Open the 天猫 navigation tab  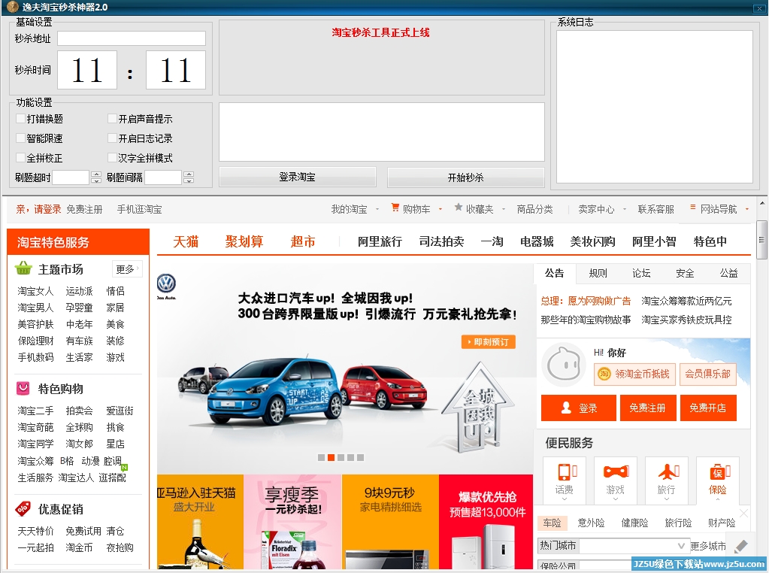tap(186, 241)
